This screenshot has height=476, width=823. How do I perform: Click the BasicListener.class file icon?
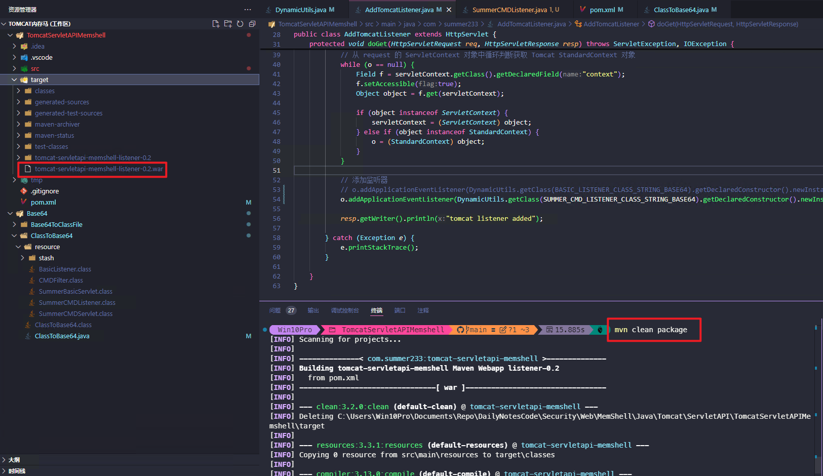pos(32,269)
